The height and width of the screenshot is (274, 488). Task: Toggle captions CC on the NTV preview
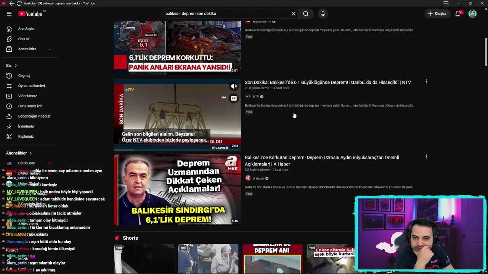coord(233,98)
